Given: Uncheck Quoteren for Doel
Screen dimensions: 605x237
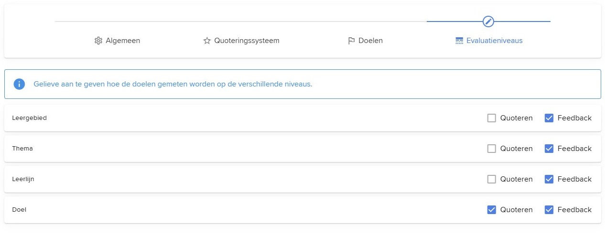Looking at the screenshot, I should (x=491, y=210).
